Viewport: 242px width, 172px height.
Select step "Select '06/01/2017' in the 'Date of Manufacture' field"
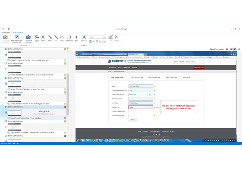coord(32,75)
